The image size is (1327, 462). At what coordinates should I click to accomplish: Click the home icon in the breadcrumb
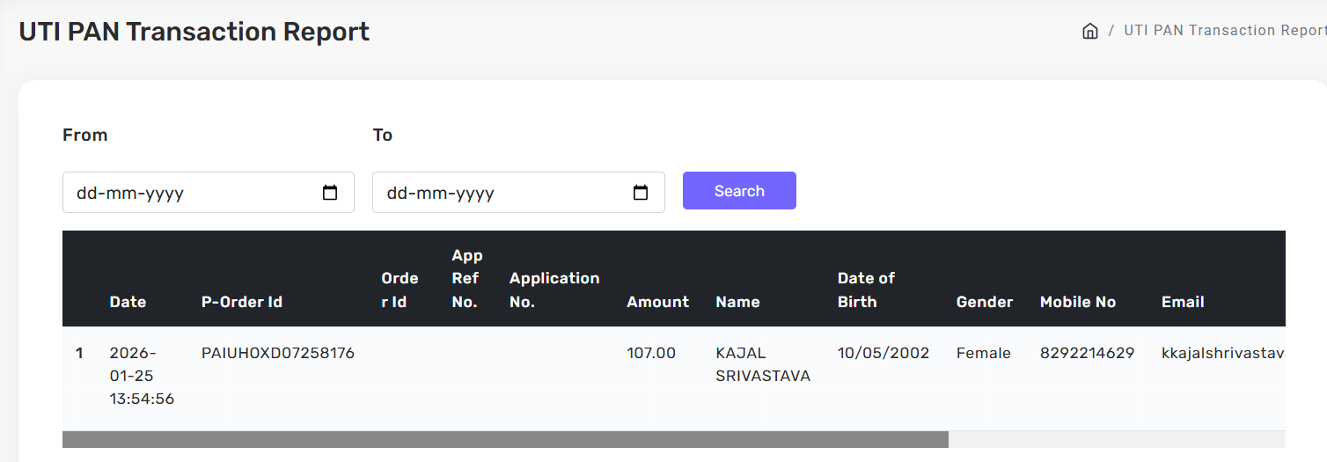[1089, 31]
